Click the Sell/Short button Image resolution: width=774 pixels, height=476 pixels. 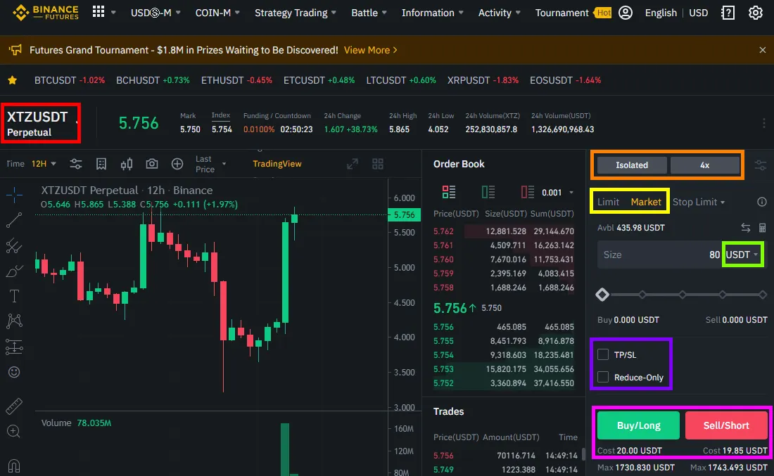(x=726, y=425)
